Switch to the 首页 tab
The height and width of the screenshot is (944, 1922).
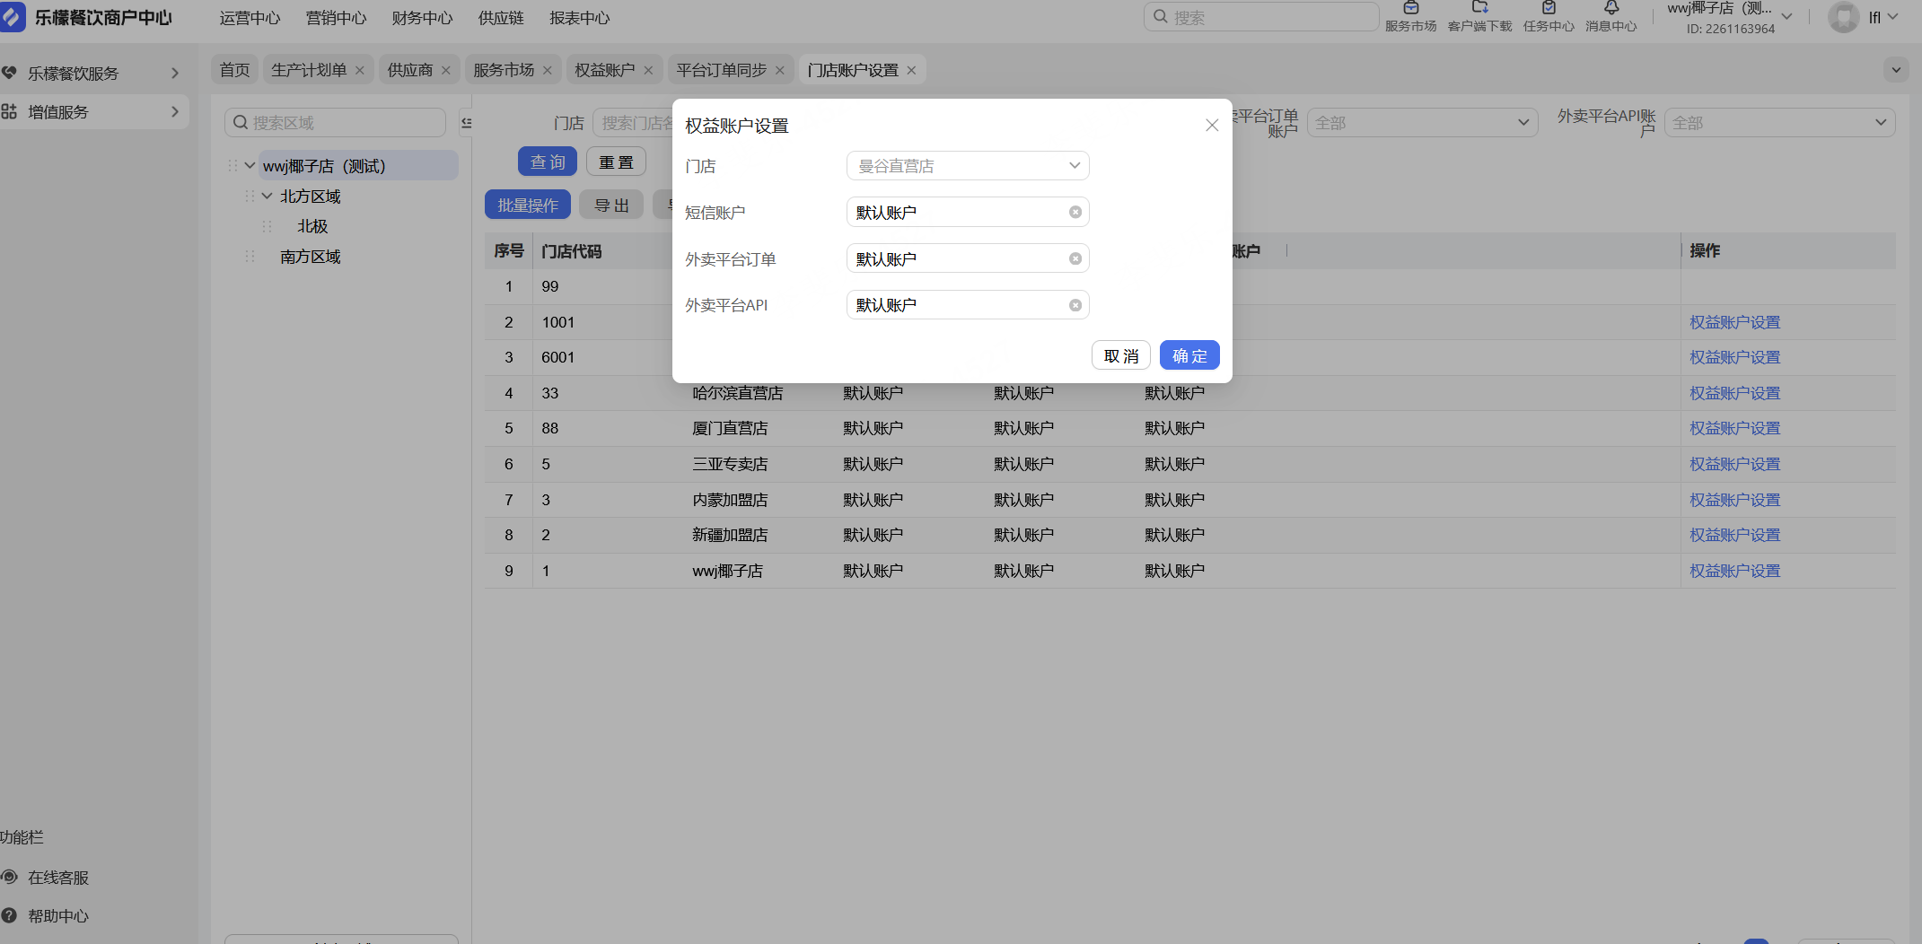235,70
